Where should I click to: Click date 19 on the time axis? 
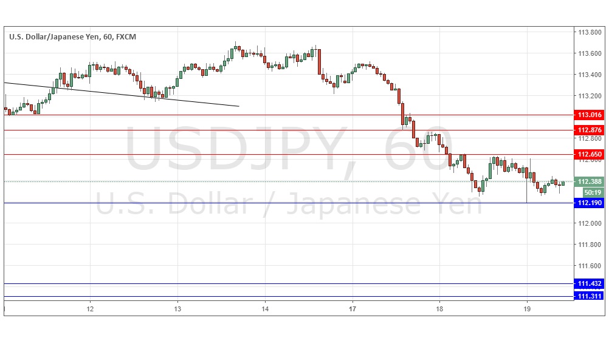click(527, 309)
